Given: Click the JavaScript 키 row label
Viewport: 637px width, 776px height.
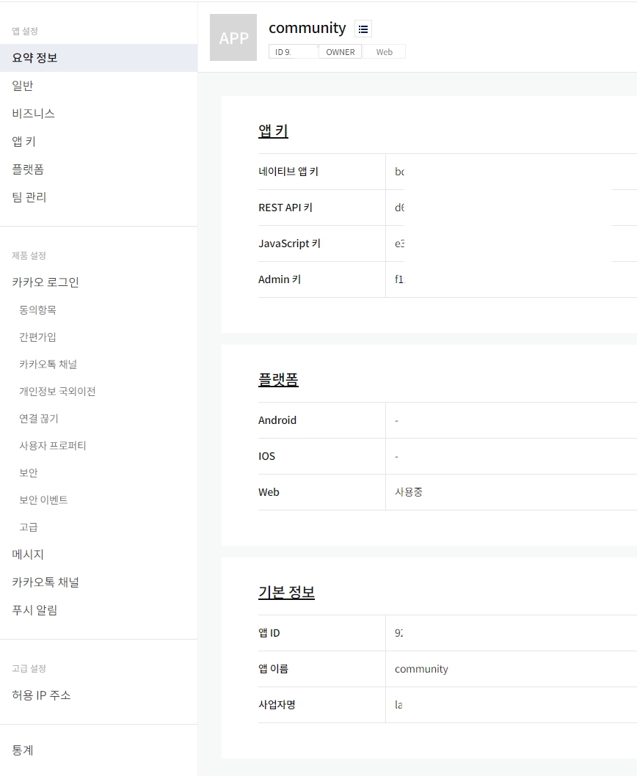Looking at the screenshot, I should [289, 244].
